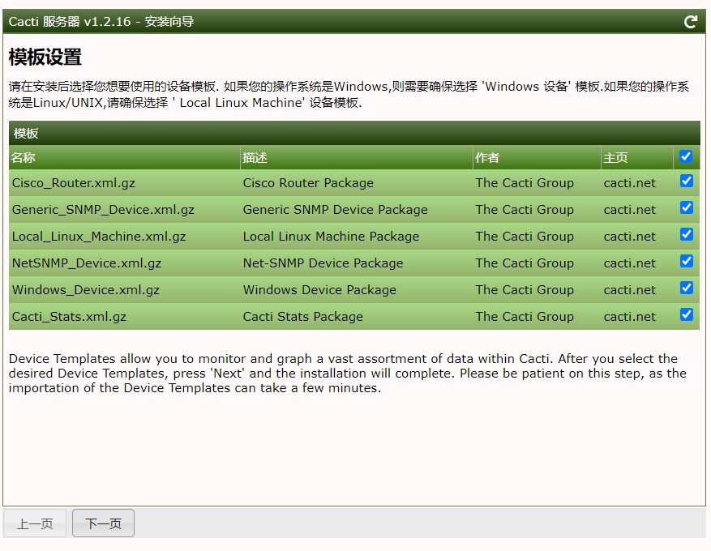The width and height of the screenshot is (711, 551).
Task: Click the 主页 column header
Action: pyautogui.click(x=615, y=158)
